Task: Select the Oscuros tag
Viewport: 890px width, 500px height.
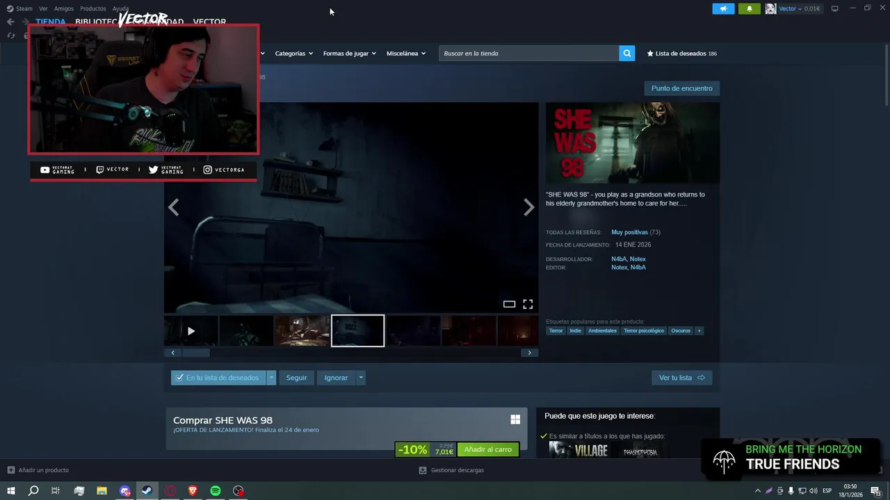Action: [681, 331]
